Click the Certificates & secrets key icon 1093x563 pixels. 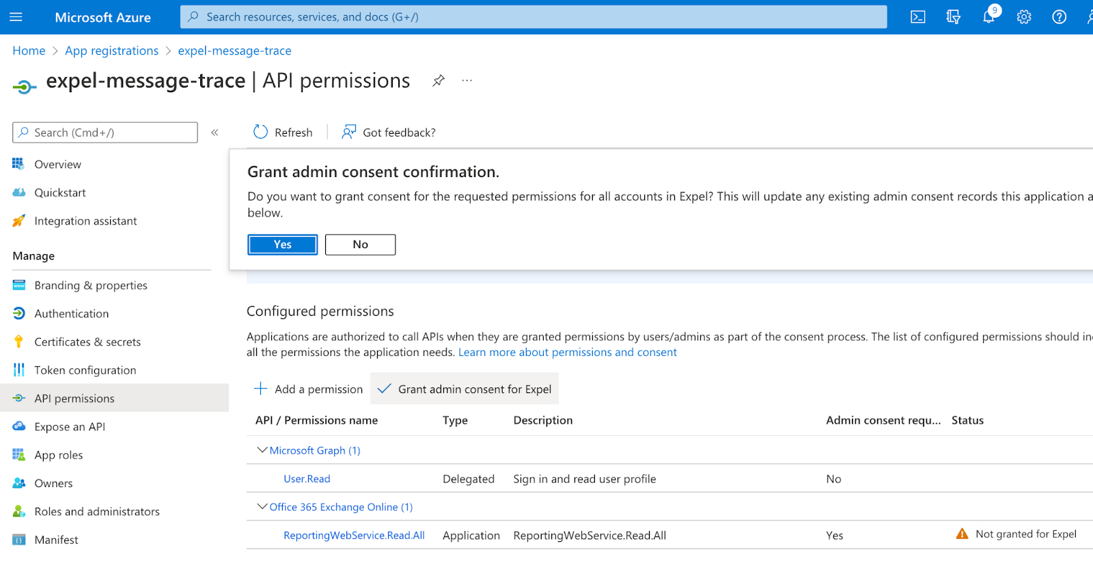point(18,342)
